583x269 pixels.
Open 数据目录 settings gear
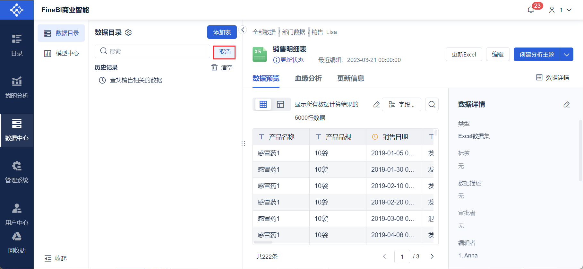(x=128, y=32)
